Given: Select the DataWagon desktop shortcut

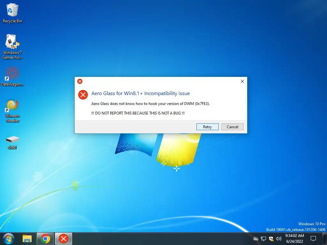Looking at the screenshot, I should coord(12,76).
